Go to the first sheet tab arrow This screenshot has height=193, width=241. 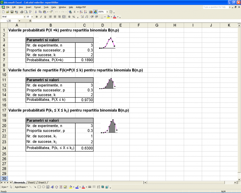[x=2, y=182]
